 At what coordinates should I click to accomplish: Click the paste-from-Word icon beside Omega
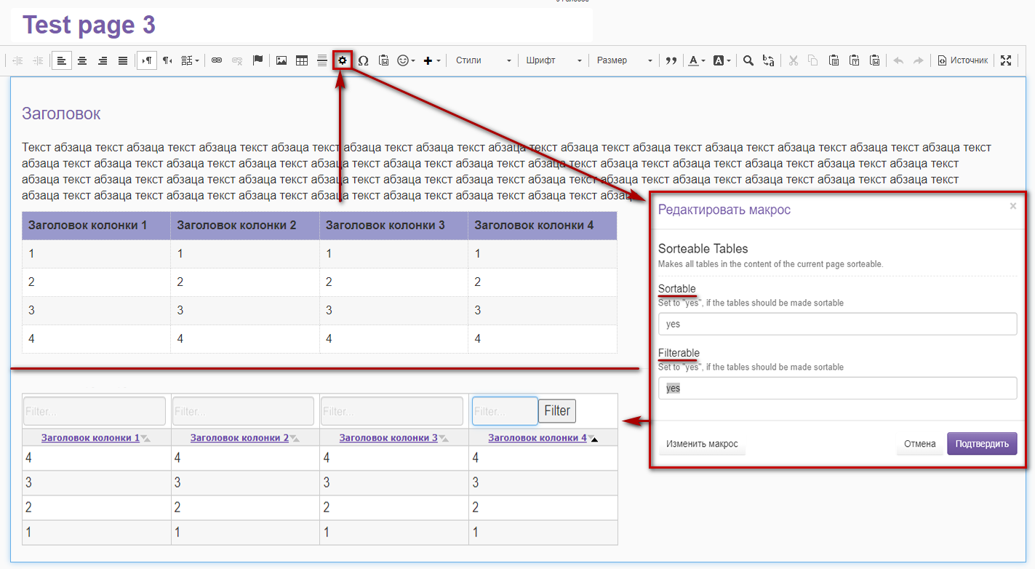[x=383, y=60]
